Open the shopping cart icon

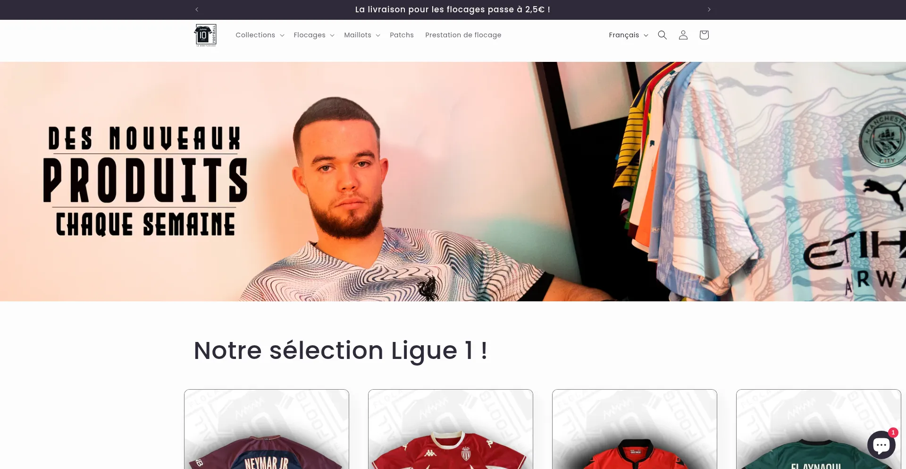pyautogui.click(x=704, y=35)
